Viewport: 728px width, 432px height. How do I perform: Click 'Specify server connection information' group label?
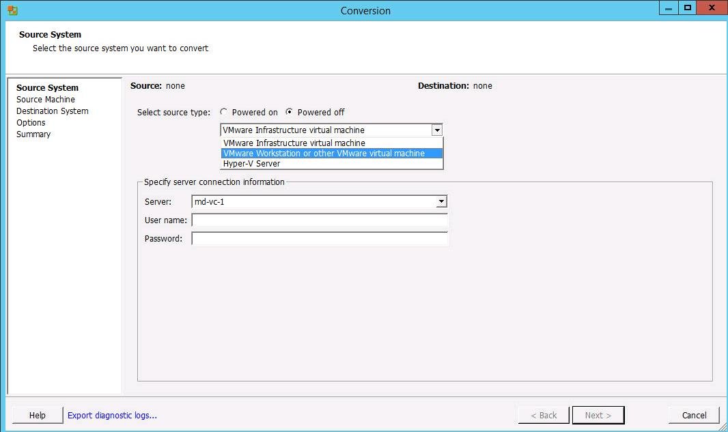[214, 182]
